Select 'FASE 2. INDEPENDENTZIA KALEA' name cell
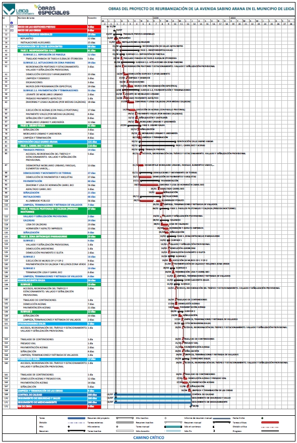The height and width of the screenshot is (443, 297). point(52,50)
